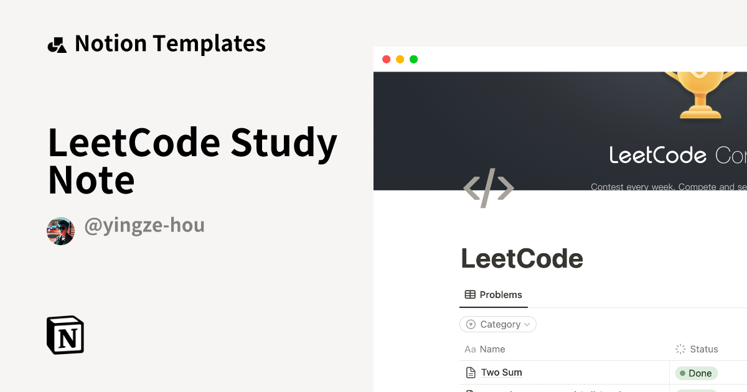Screen dimensions: 747x392
Task: Open the Category filter dropdown
Action: [x=498, y=324]
